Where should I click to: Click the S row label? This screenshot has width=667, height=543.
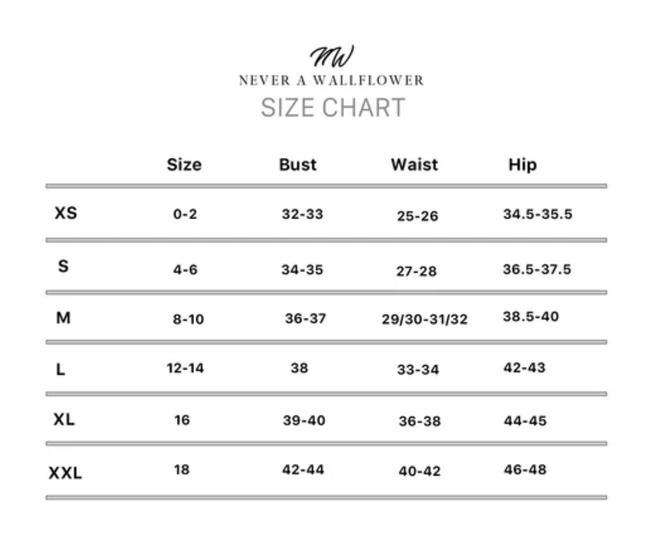(63, 266)
